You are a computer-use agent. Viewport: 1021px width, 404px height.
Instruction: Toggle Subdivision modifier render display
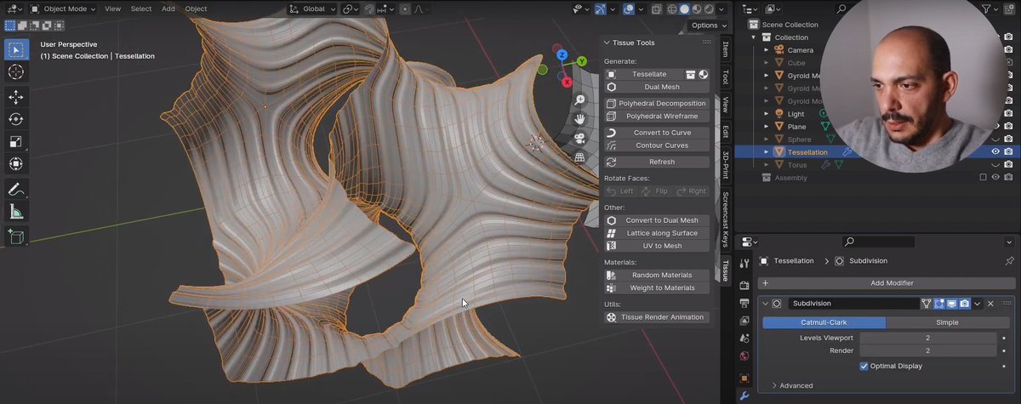(965, 304)
